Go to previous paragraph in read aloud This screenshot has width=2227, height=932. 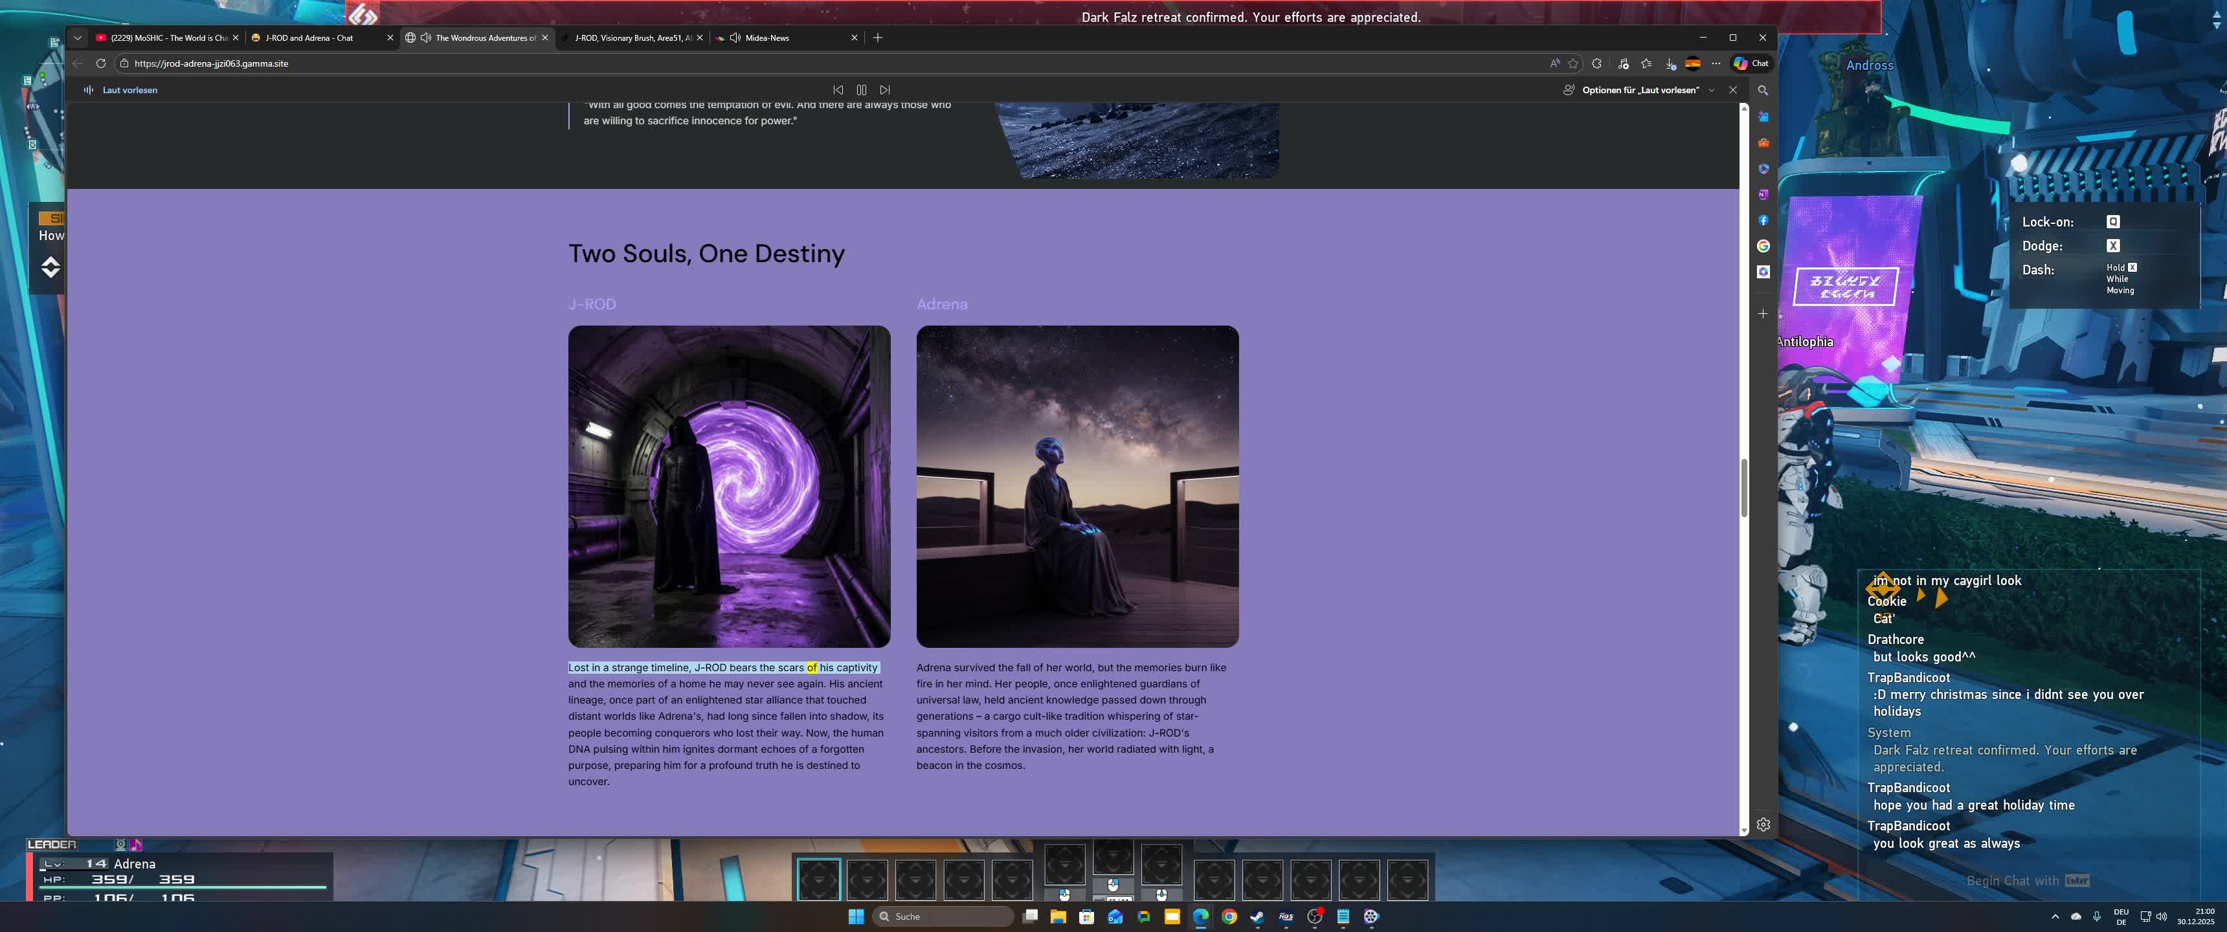point(838,90)
